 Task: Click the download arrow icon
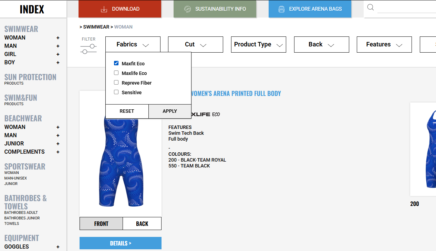104,9
